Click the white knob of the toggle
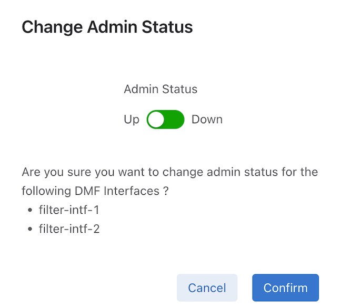The height and width of the screenshot is (308, 341). (x=156, y=120)
